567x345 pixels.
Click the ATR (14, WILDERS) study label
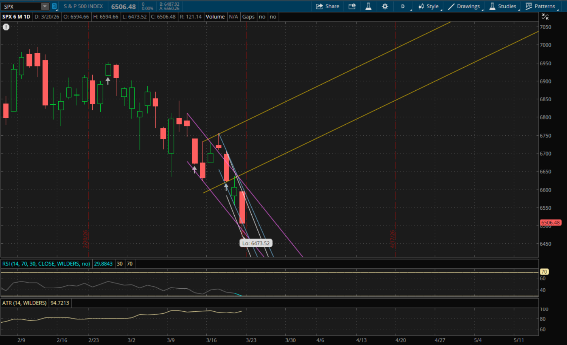coord(25,303)
